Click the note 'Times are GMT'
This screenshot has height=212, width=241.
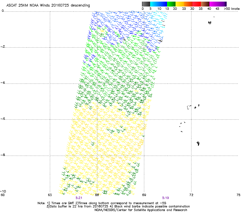pos(64,203)
